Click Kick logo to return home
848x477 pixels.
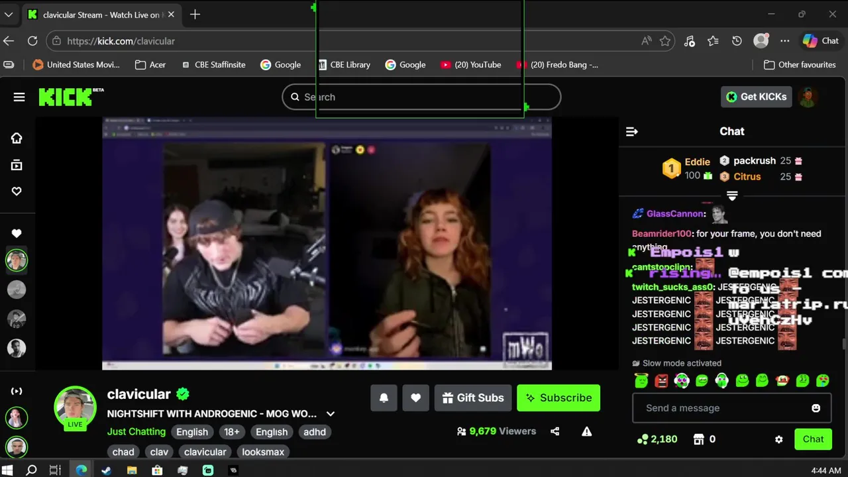click(71, 97)
